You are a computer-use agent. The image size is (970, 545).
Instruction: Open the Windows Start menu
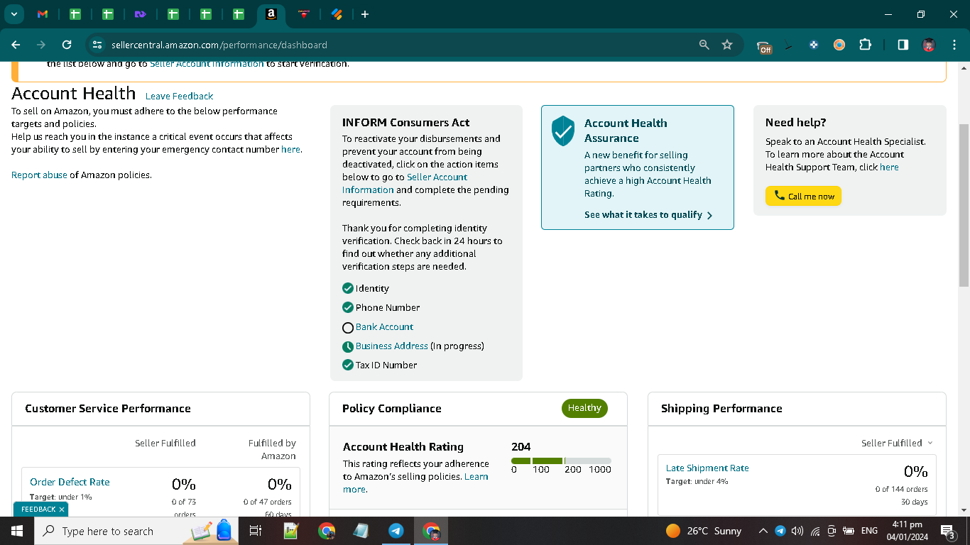click(x=16, y=531)
